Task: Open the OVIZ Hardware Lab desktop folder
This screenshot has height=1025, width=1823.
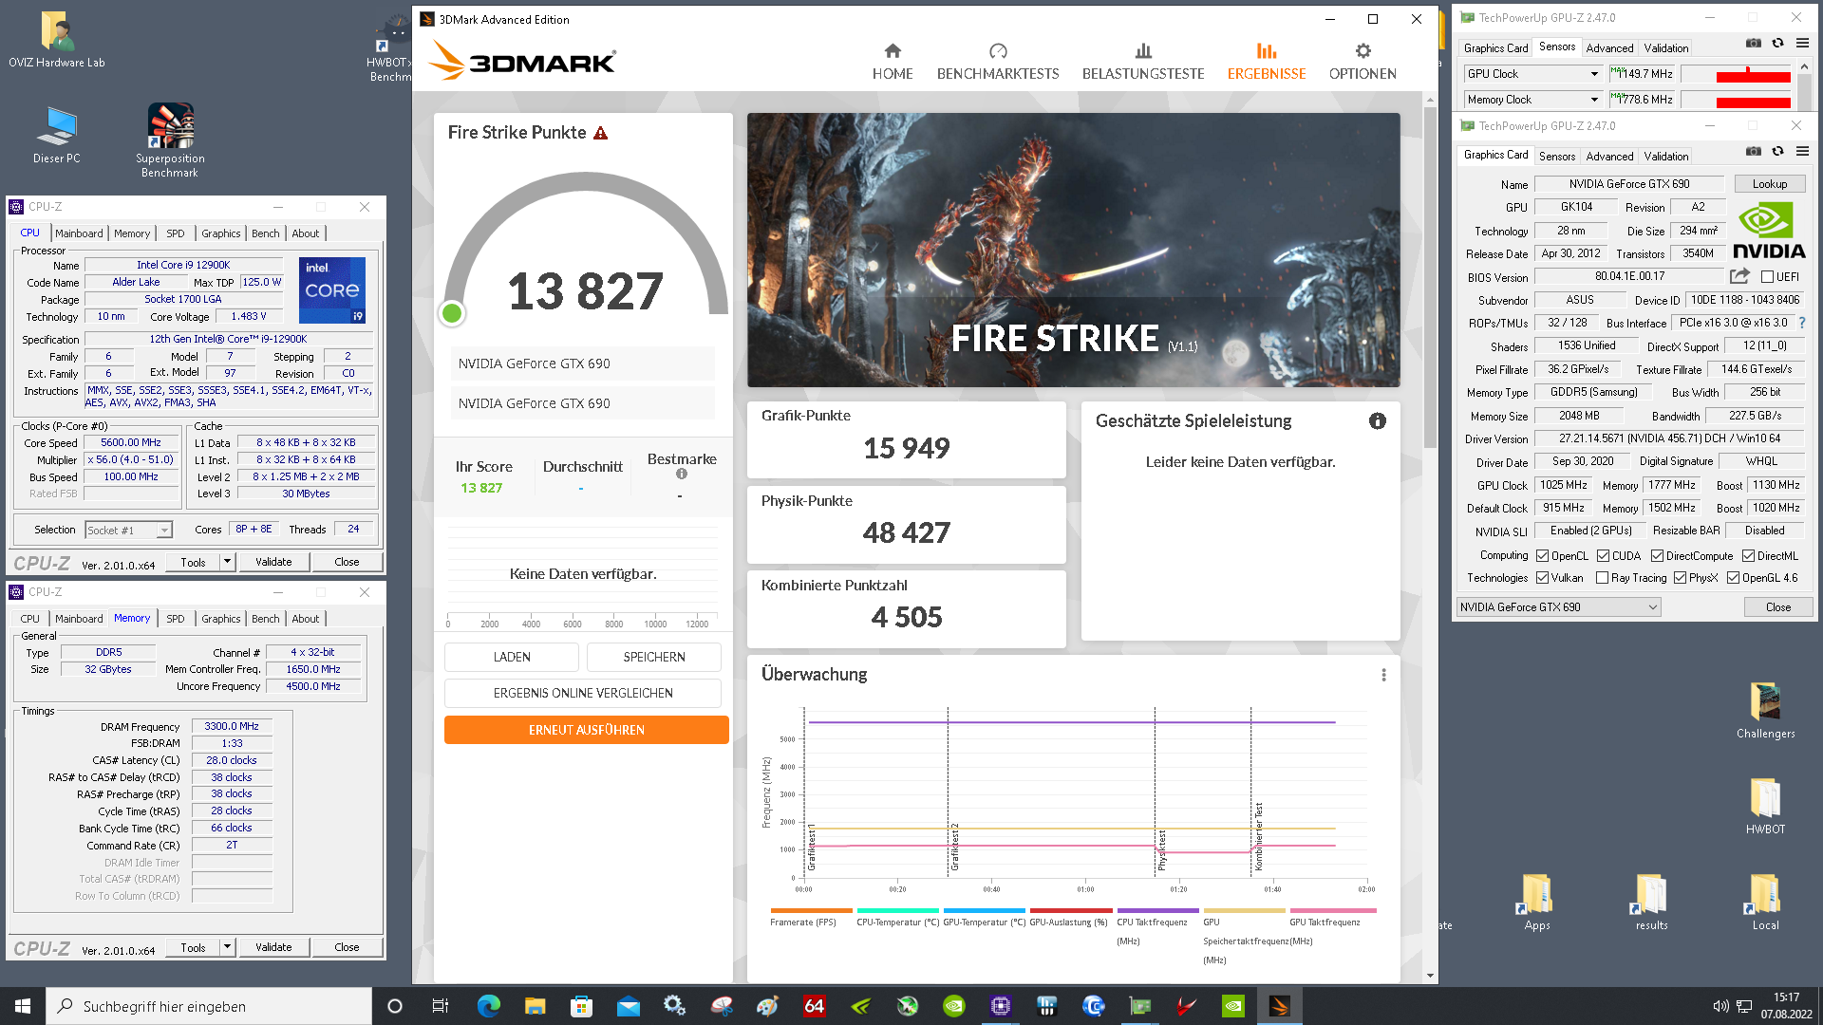Action: pyautogui.click(x=57, y=40)
